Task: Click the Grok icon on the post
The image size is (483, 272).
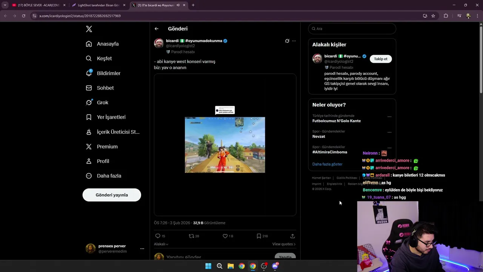Action: coord(287,41)
